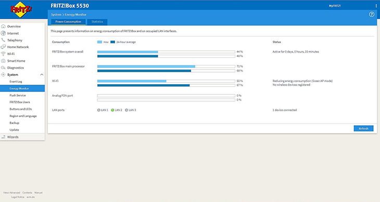The image size is (380, 202).
Task: Collapse the System menu chevron
Action: 42,75
